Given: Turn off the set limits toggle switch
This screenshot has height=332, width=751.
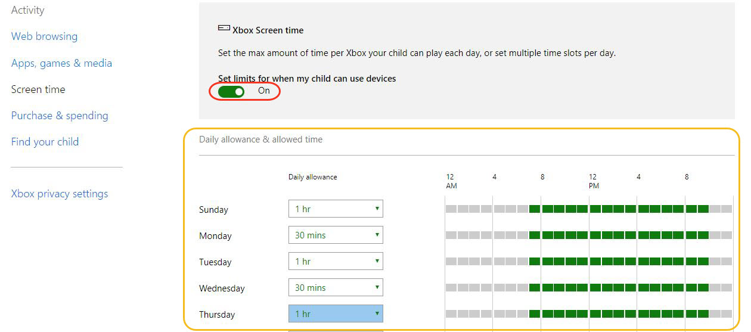Looking at the screenshot, I should click(x=231, y=91).
